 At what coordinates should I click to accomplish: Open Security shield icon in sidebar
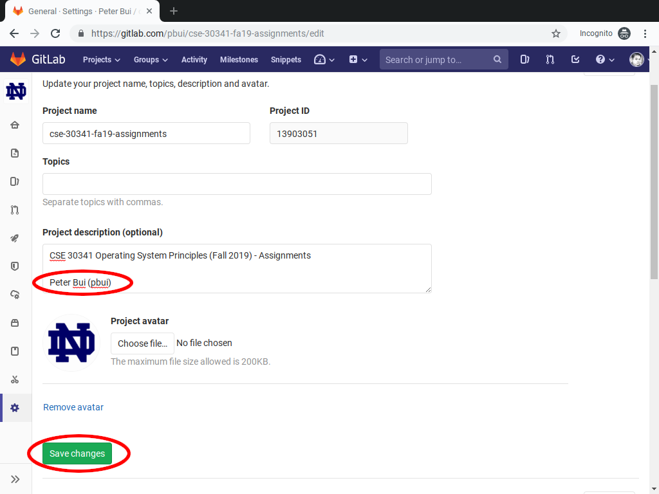[15, 266]
